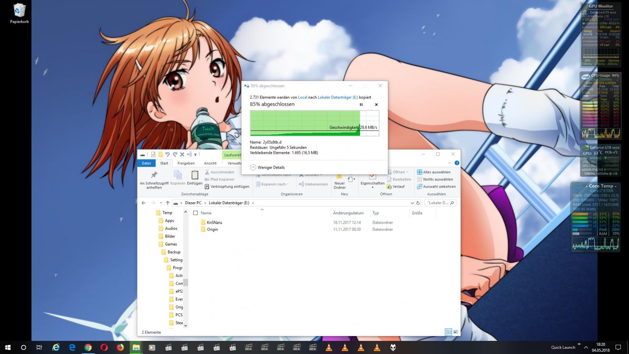
Task: Click Ausschneiden scissors button
Action: pos(219,172)
